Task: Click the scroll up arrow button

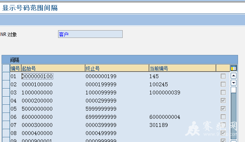Action: 233,76
